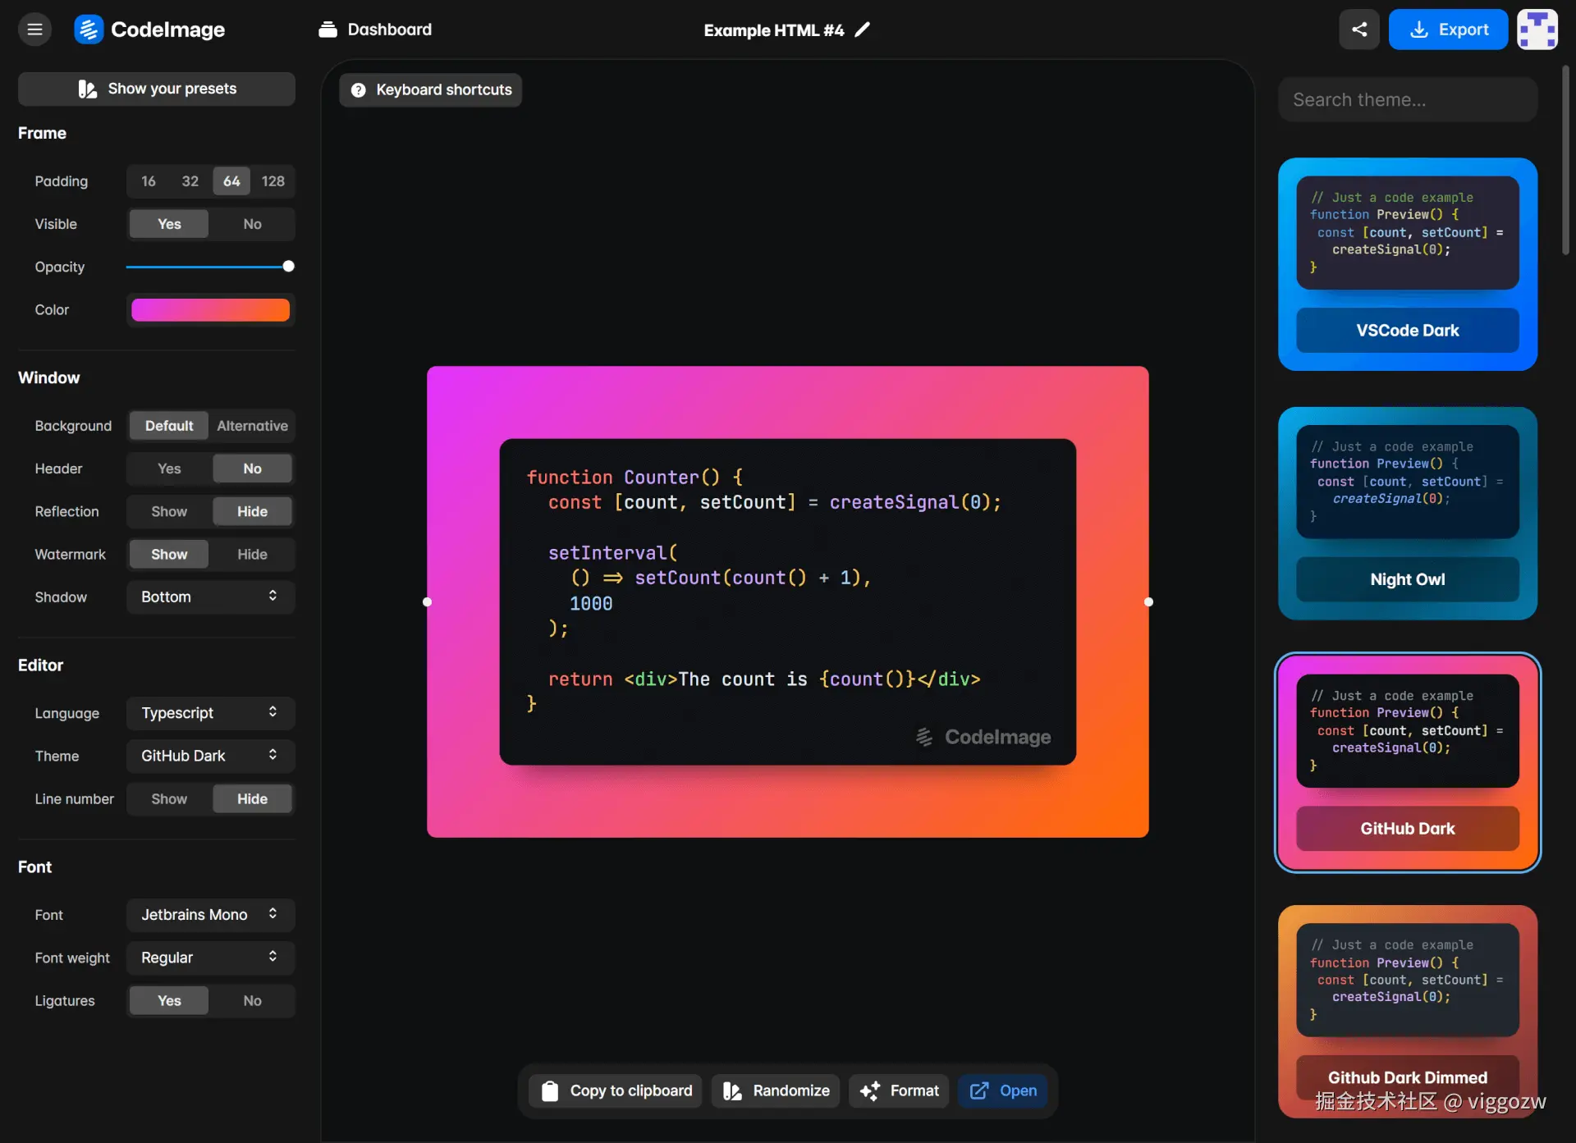The width and height of the screenshot is (1576, 1143).
Task: Open Keyboard shortcuts help
Action: click(x=431, y=89)
